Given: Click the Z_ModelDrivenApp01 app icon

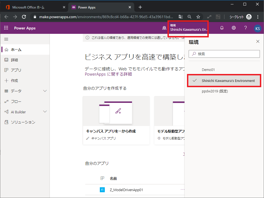Looking at the screenshot, I should coord(102,190).
